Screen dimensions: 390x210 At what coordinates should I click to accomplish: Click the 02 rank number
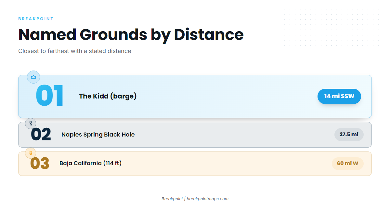pos(41,135)
